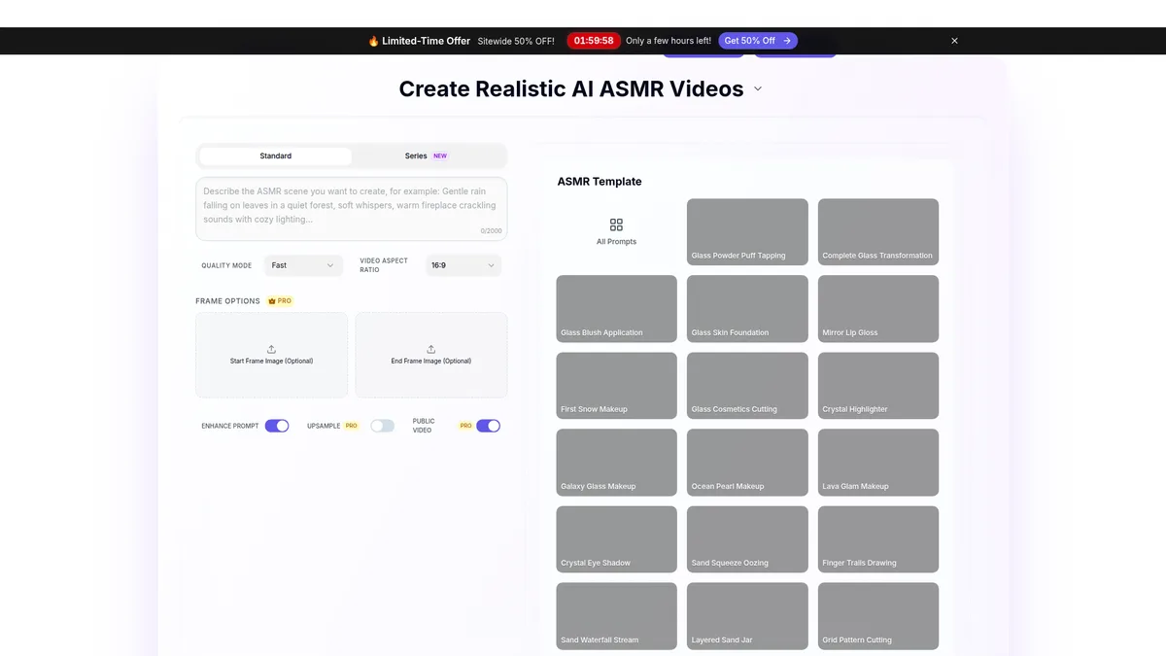Expand the chevron beside Create Realistic AI ASMR Videos
Screen dimensions: 1166x656
click(x=758, y=88)
